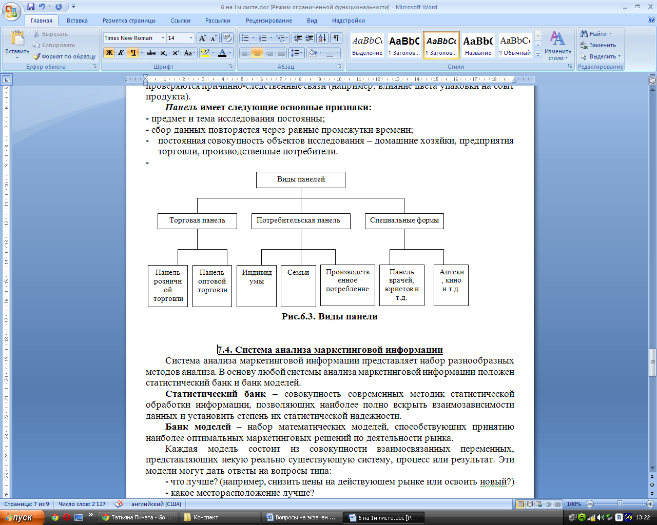The width and height of the screenshot is (657, 525).
Task: Switch to Web Layout view
Action: tap(539, 504)
